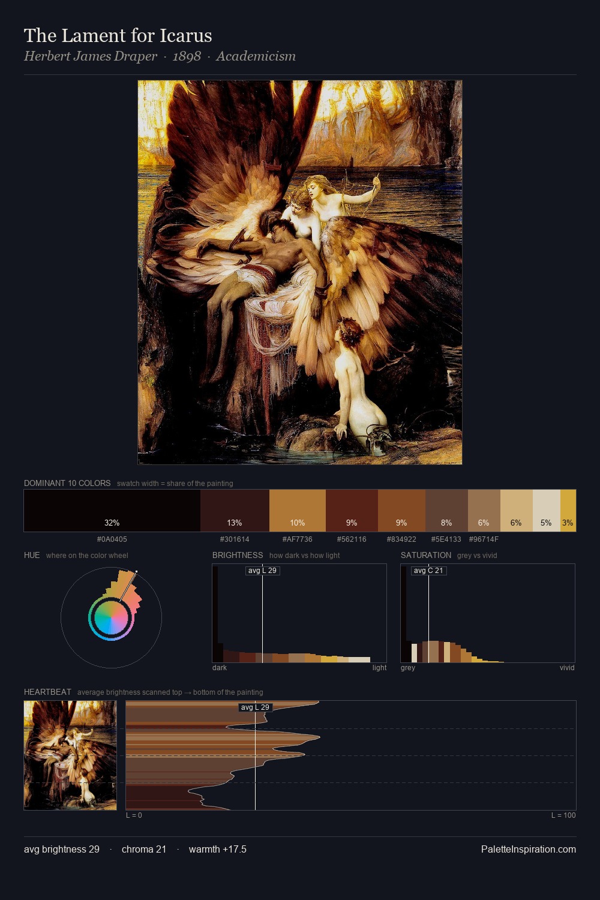Click the hex code '#562116'

coord(352,539)
